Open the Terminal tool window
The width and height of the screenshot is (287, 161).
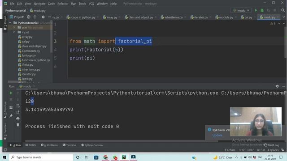pos(70,145)
